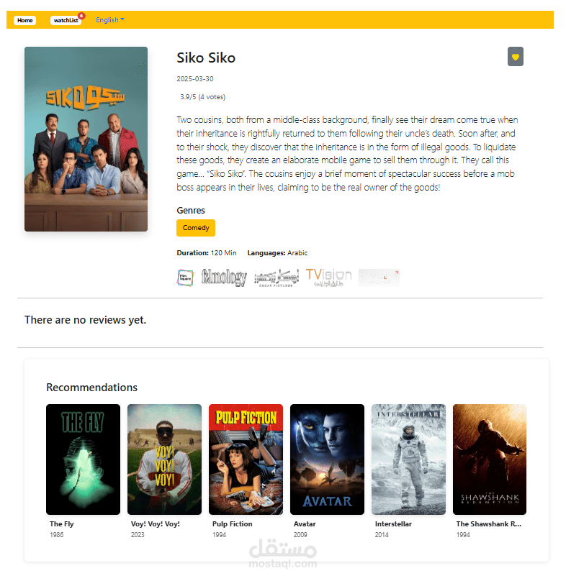Click the TVision company logo
Viewport: 566px width, 581px height.
328,278
